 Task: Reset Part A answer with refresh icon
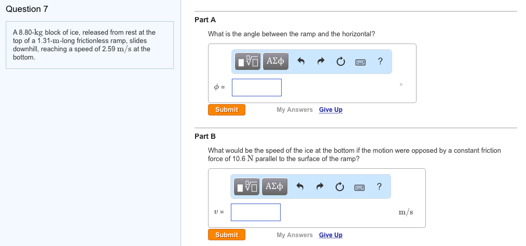[341, 62]
